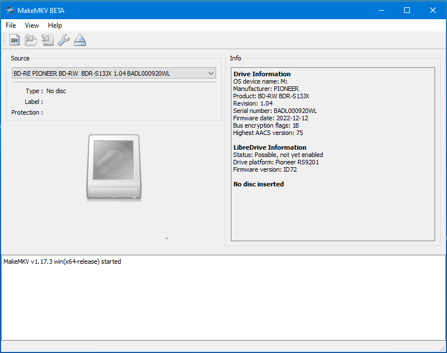Image resolution: width=447 pixels, height=353 pixels.
Task: Click the 'MakeMKV v1.17.3 started' log line
Action: tap(62, 262)
